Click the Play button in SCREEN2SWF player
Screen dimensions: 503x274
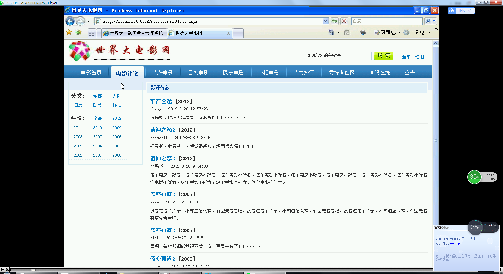click(x=2, y=269)
